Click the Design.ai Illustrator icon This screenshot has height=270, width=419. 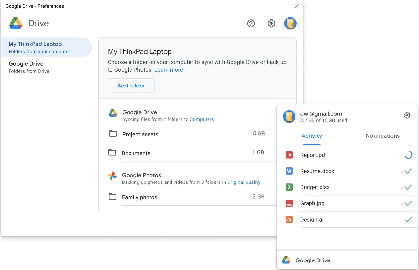289,219
